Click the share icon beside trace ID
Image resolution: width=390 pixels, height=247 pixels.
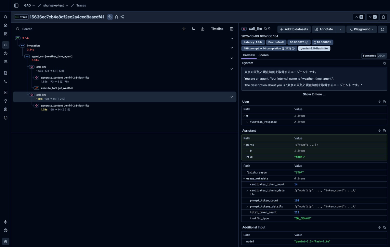[x=122, y=17]
